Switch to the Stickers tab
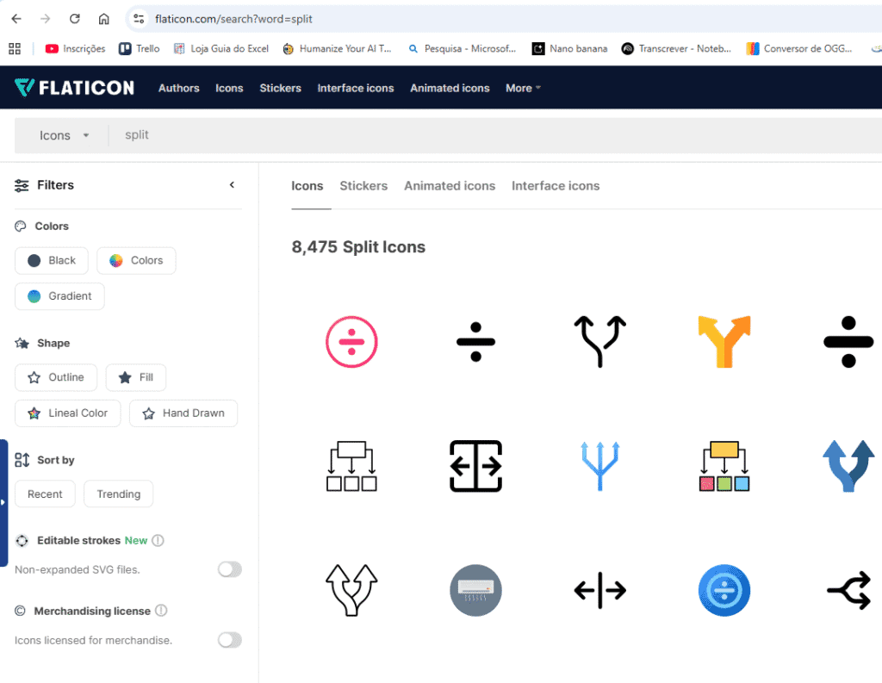 [363, 186]
